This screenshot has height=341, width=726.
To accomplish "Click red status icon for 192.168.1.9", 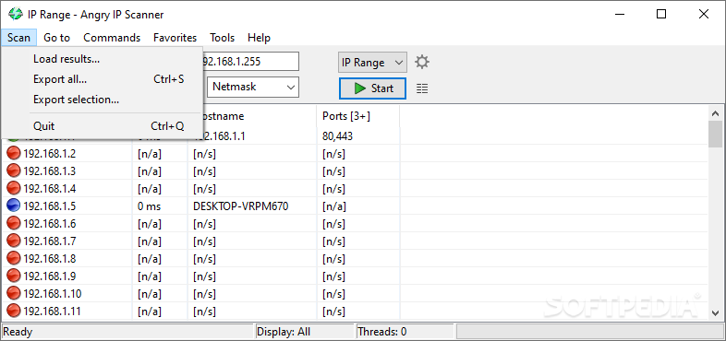I will click(x=14, y=276).
